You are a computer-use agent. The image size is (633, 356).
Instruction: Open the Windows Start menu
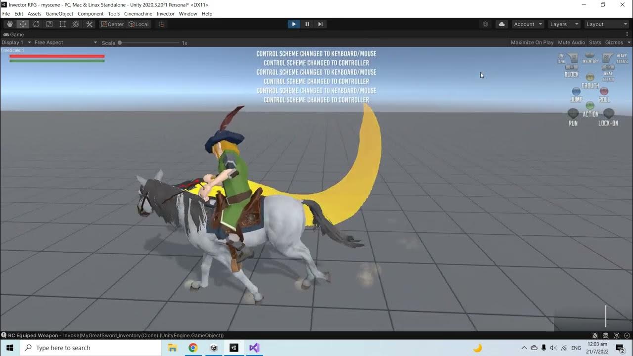coord(10,348)
